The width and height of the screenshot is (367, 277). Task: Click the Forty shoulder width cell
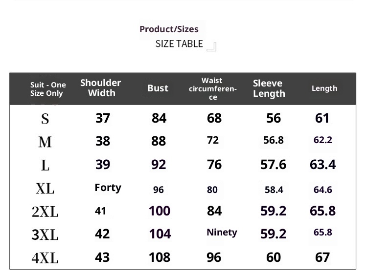coord(108,188)
